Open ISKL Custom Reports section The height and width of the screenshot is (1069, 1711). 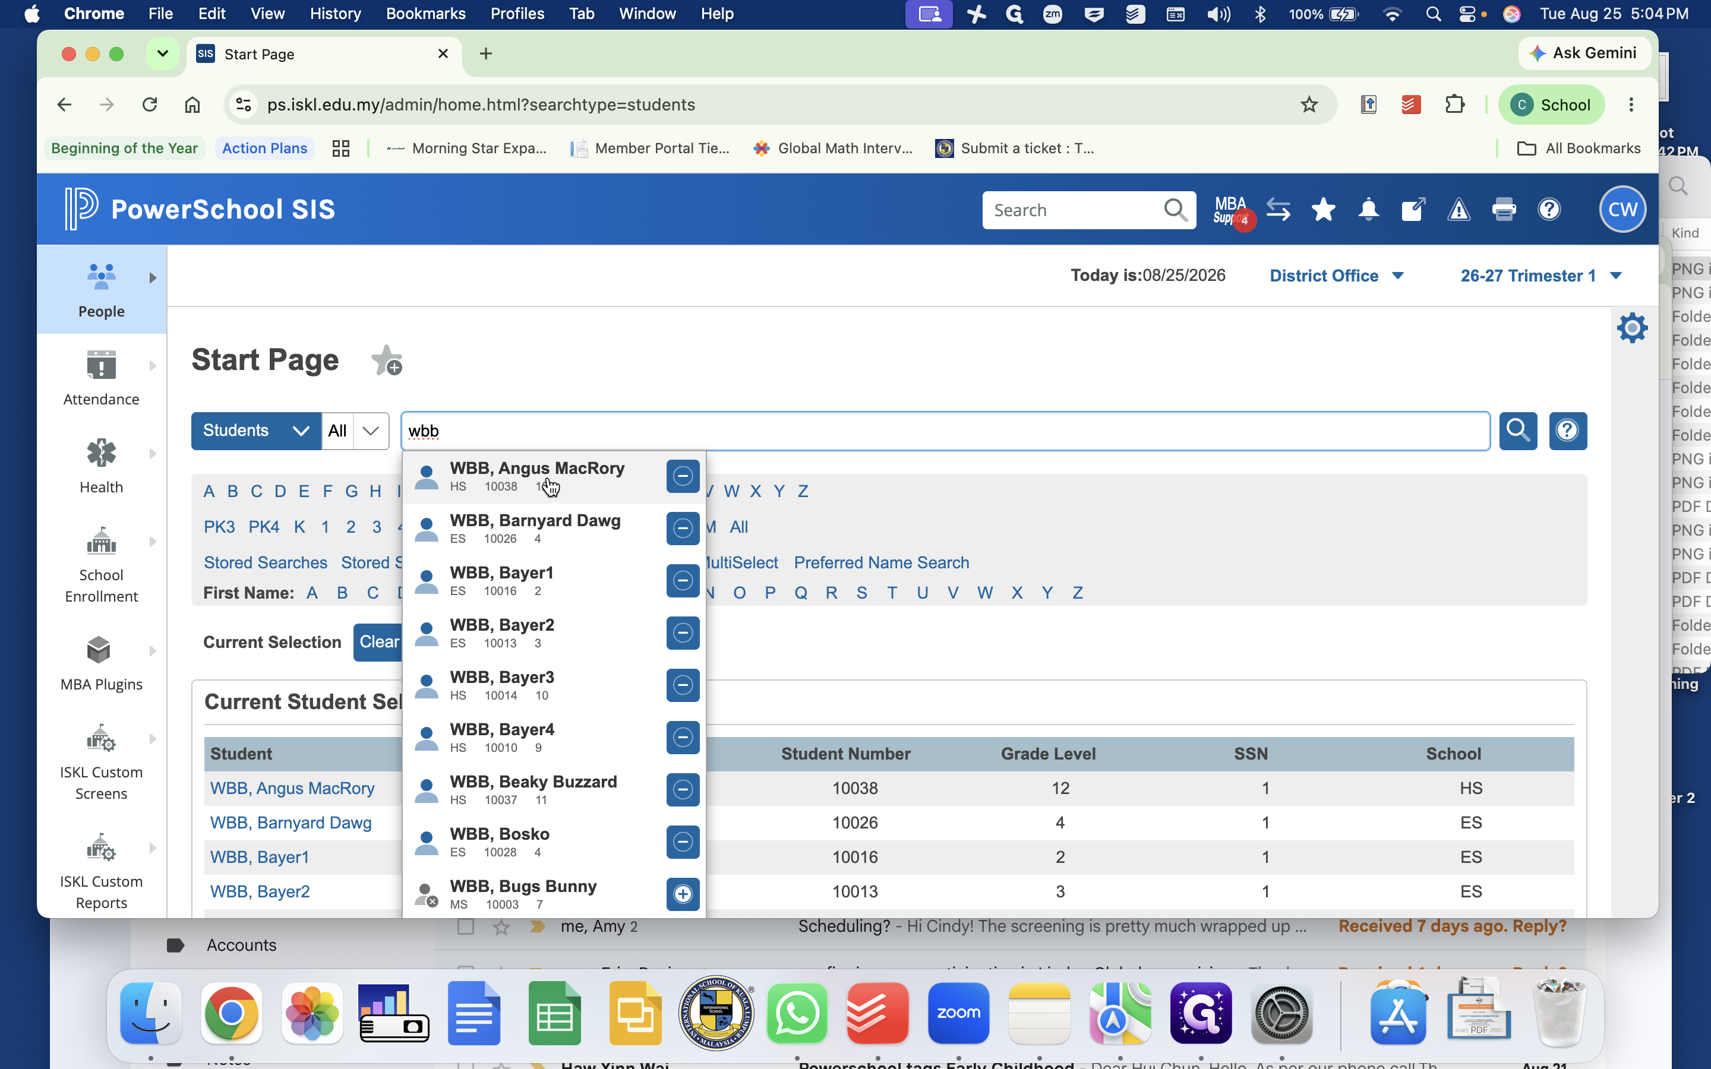click(x=101, y=871)
